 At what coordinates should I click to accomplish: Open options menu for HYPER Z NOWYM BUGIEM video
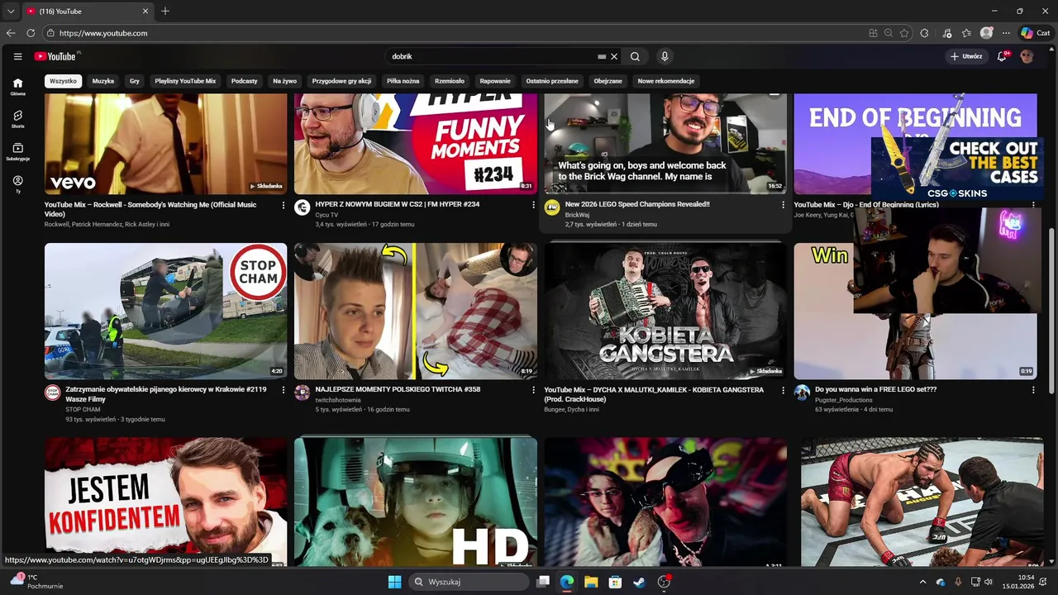533,205
